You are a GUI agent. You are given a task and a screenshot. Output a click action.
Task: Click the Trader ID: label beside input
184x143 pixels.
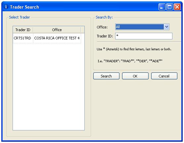tap(105, 36)
